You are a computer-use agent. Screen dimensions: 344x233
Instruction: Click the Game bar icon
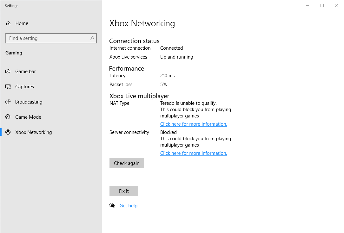click(8, 71)
